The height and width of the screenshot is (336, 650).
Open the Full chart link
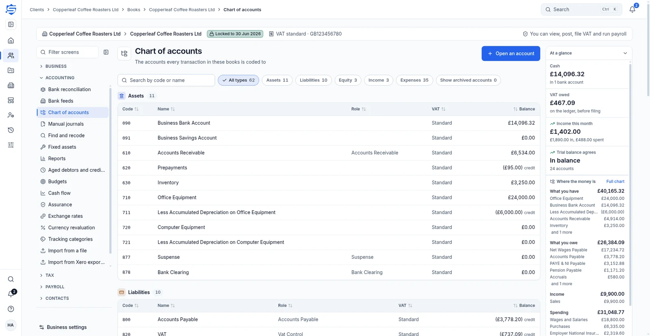point(615,182)
